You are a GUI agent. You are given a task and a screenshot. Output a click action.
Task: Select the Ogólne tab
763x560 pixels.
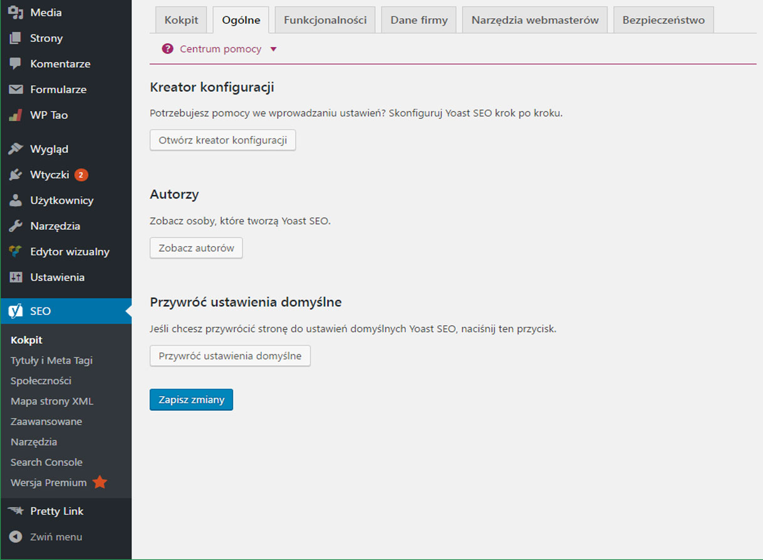[241, 20]
